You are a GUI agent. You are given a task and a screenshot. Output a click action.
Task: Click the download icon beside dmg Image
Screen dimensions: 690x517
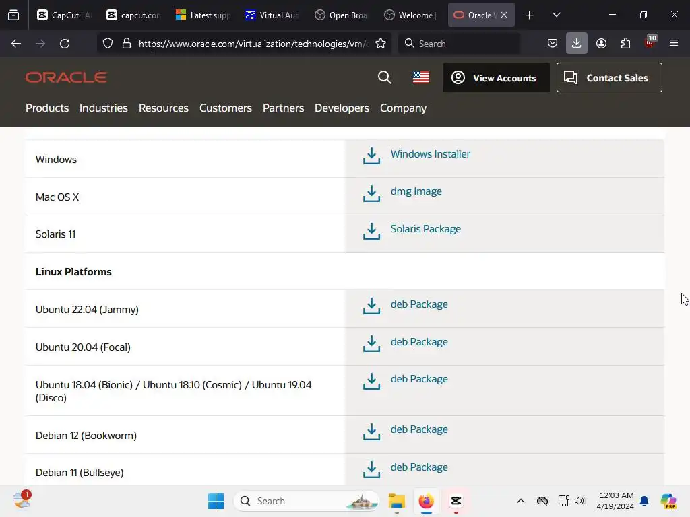[x=371, y=193]
